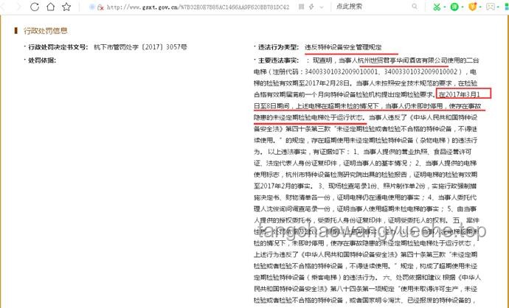The height and width of the screenshot is (308, 509).
Task: Expand the dropdown beside the green circle icon
Action: tap(463, 7)
